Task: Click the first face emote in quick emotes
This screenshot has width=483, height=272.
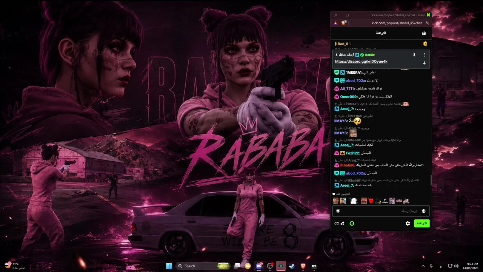Action: [335, 201]
